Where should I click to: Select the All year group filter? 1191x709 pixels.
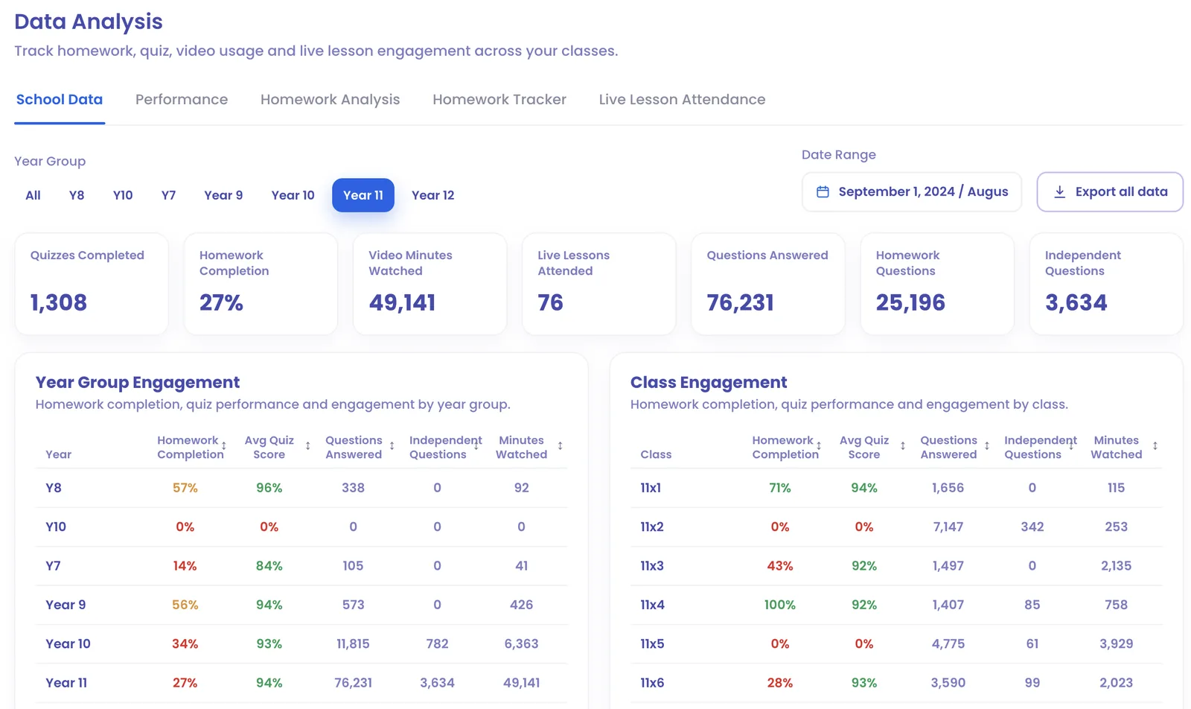coord(33,195)
